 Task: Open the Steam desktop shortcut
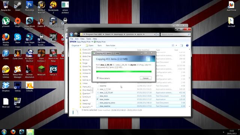[18, 6]
